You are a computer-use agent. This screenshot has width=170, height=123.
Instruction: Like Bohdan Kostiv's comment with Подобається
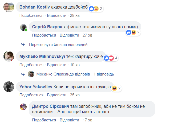point(31,15)
